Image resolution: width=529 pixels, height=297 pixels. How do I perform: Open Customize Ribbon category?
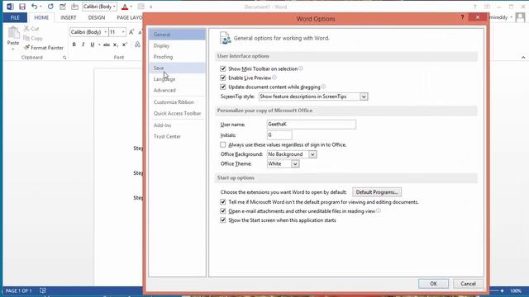click(x=177, y=102)
